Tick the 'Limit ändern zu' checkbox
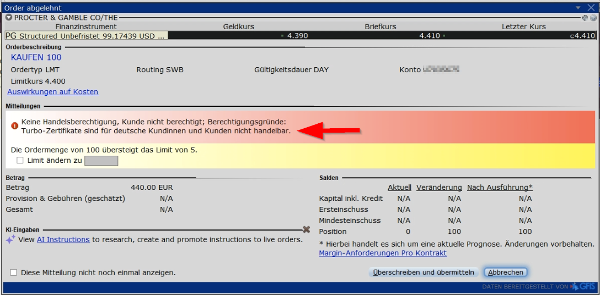 tap(20, 161)
